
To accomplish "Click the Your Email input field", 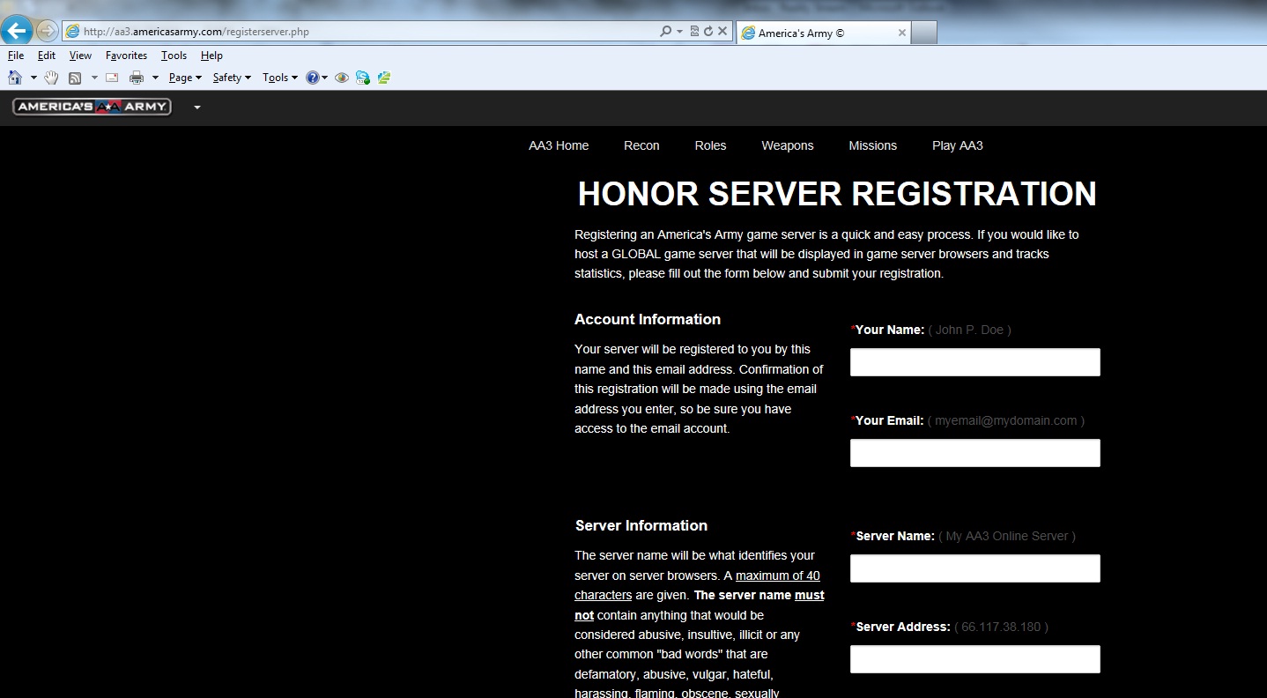I will tap(975, 453).
